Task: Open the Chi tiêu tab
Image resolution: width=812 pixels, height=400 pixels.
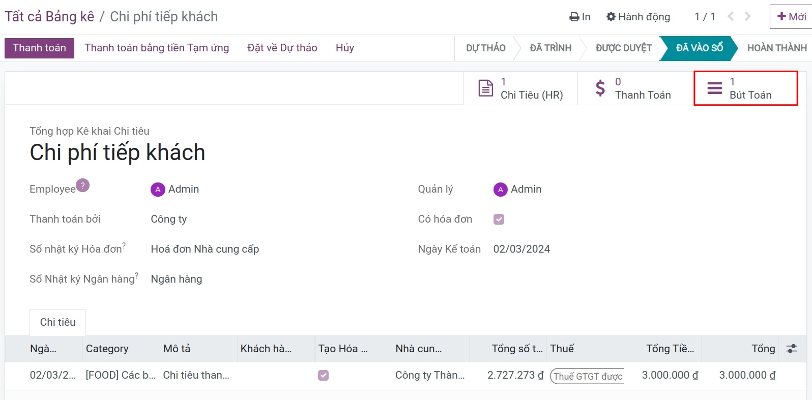Action: coord(58,322)
